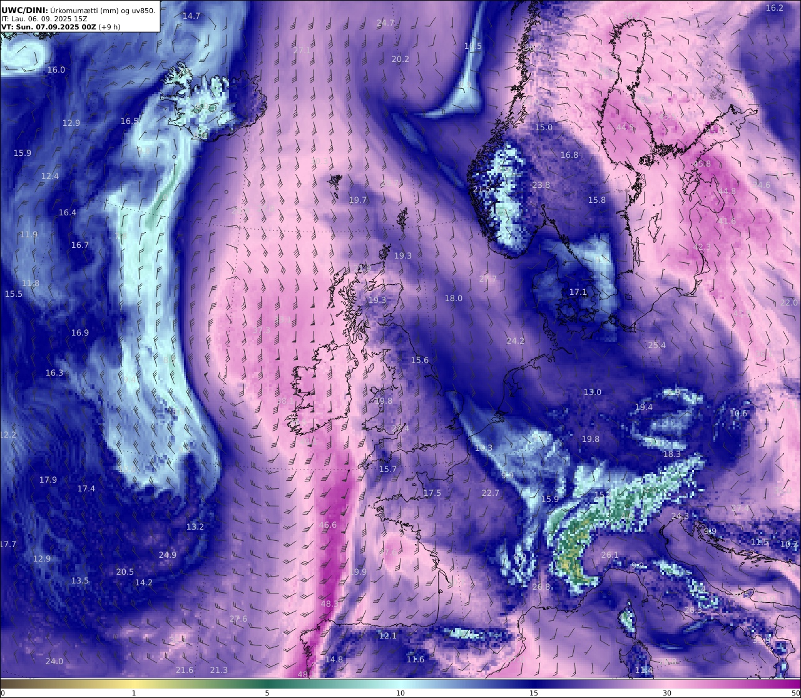Click the colorbar tick label '30'
The image size is (801, 698).
[x=667, y=693]
